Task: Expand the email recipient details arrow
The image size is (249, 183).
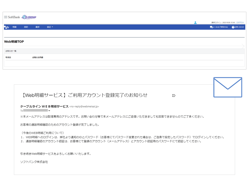Action: (x=49, y=111)
